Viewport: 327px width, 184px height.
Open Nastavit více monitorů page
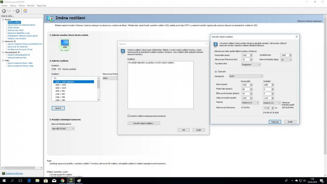coord(17,38)
